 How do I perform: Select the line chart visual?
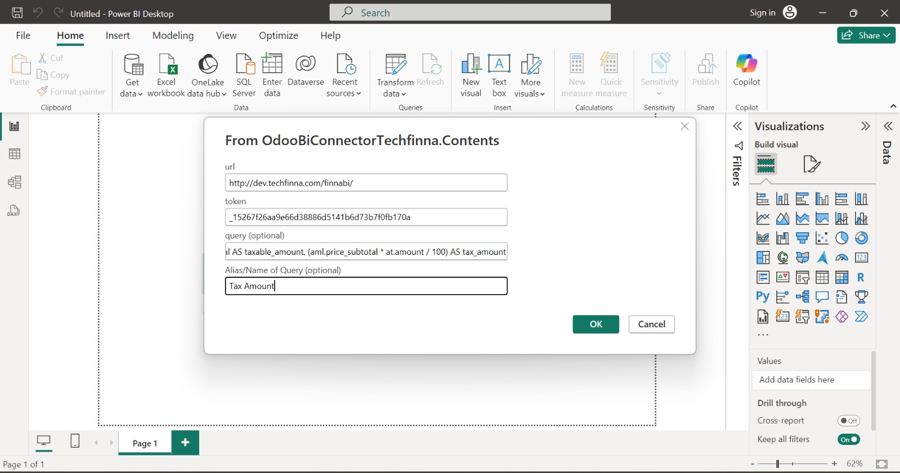tap(763, 218)
